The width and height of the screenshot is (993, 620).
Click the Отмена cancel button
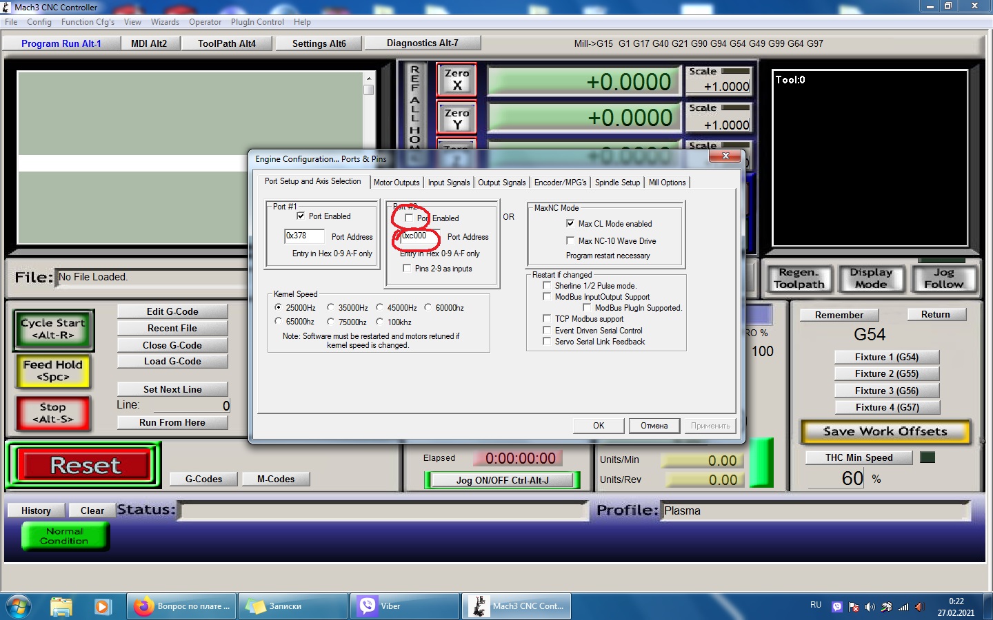(x=654, y=426)
